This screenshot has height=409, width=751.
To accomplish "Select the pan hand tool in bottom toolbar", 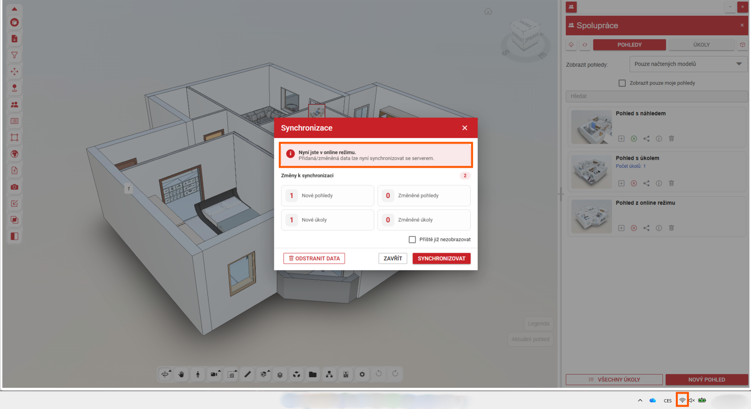I will point(181,374).
